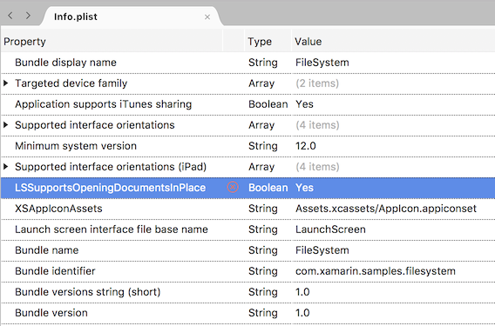Expand Supported interface orientations (iPad) array

(6, 167)
